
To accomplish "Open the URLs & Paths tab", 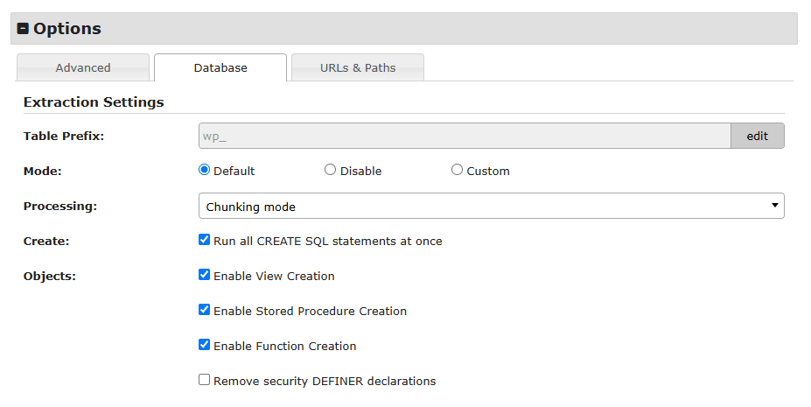I will 358,67.
